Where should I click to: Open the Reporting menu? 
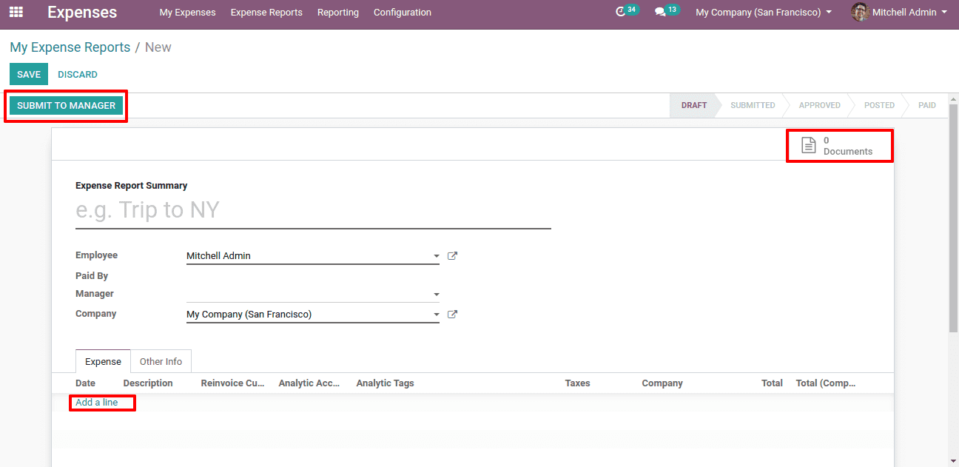(x=338, y=13)
